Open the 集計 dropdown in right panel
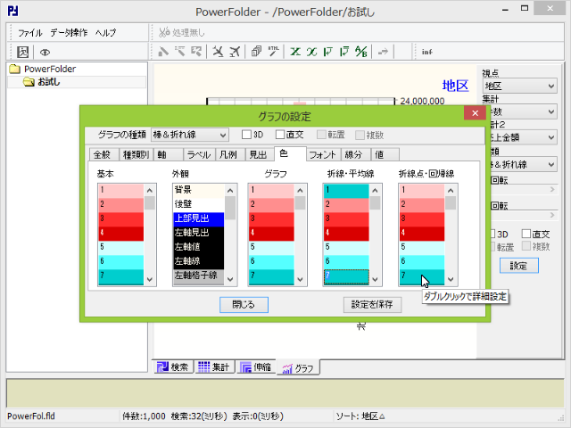This screenshot has height=428, width=571. point(524,111)
